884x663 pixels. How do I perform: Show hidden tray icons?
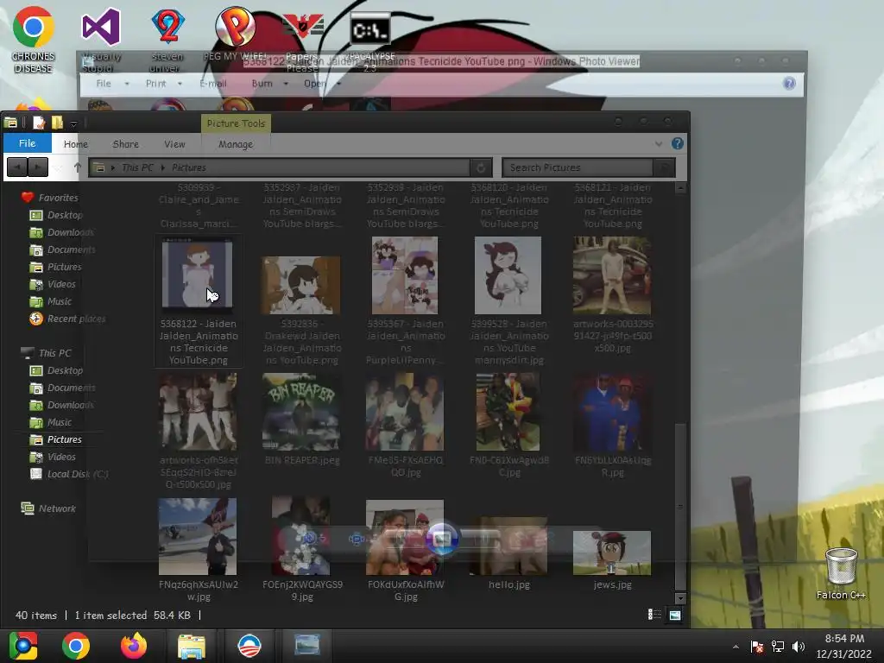(x=736, y=647)
